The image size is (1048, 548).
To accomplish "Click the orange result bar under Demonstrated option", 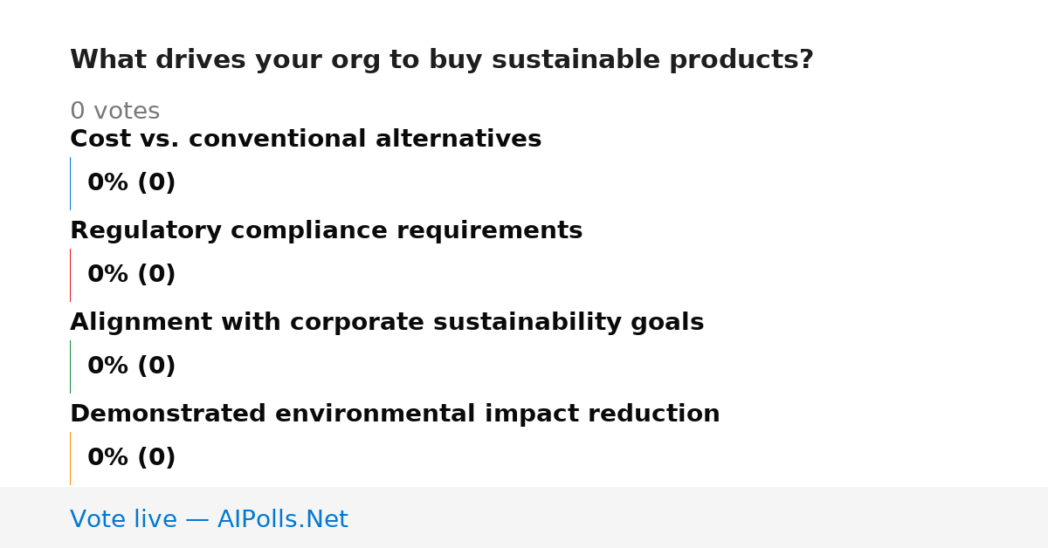I will (x=70, y=458).
